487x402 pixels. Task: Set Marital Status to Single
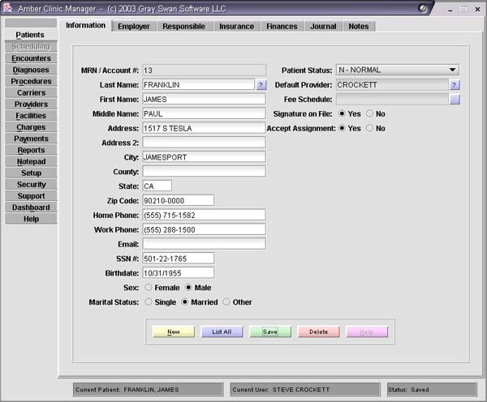pyautogui.click(x=149, y=301)
